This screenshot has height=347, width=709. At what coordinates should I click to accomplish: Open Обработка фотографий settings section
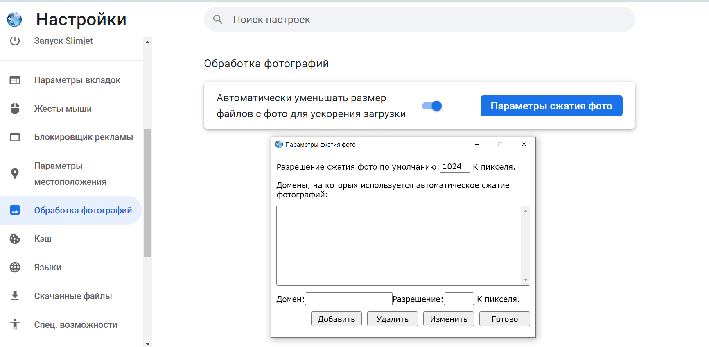click(x=83, y=210)
